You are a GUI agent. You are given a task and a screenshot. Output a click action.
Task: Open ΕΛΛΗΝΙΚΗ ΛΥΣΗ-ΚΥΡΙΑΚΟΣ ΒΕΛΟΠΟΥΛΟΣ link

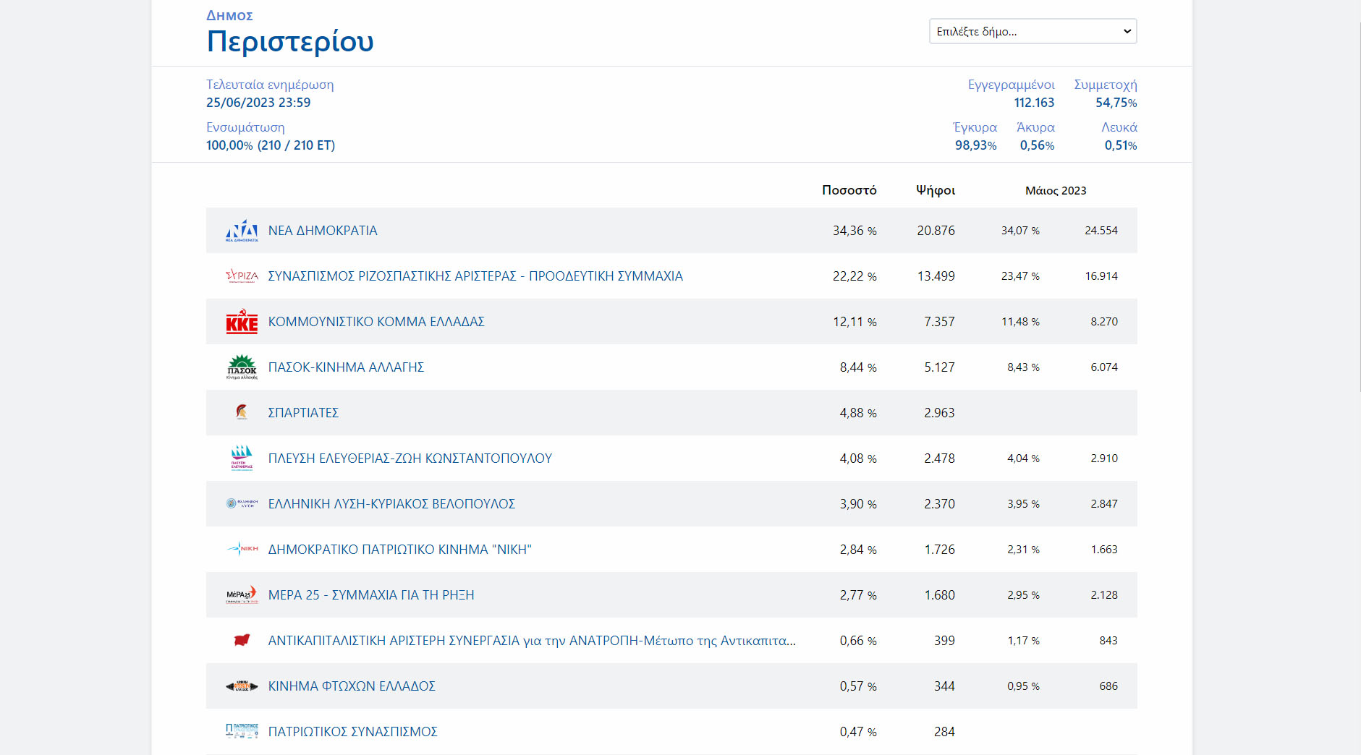[x=391, y=504]
